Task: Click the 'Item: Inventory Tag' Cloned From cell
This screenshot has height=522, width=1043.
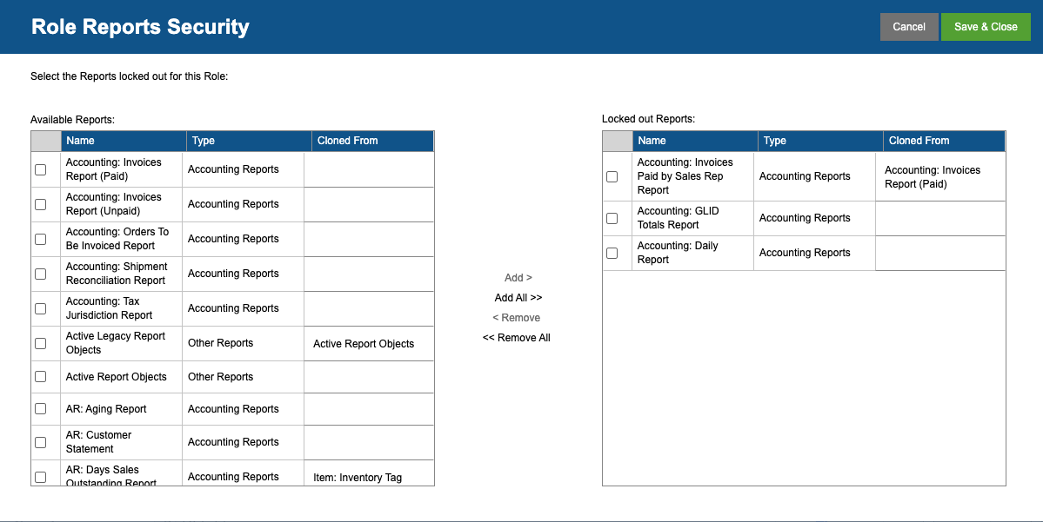Action: coord(358,478)
